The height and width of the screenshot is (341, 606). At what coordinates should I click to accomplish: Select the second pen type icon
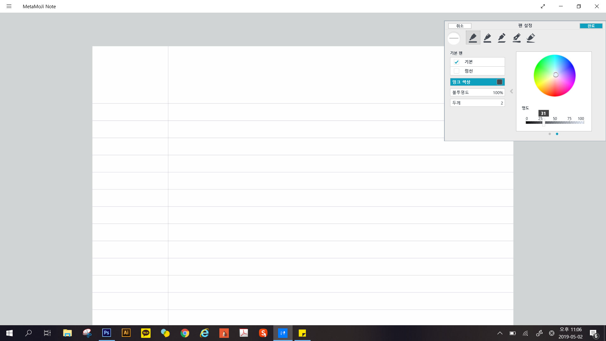(x=487, y=38)
